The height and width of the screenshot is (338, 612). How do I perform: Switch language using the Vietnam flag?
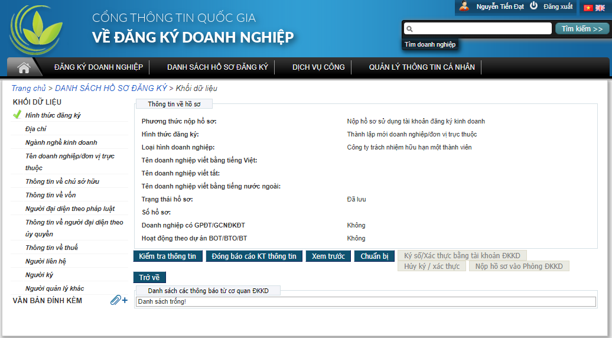tap(588, 8)
